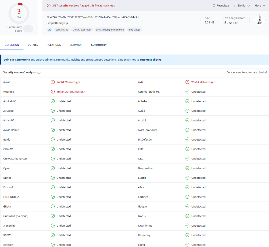
Task: Click the Kingsoft undetected checkmark
Action: tap(53, 245)
